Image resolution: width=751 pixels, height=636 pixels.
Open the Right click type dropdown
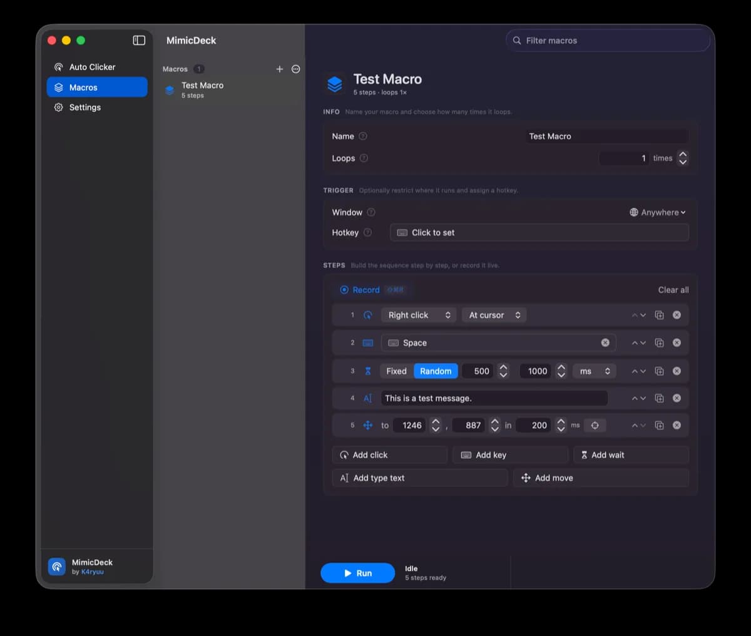tap(419, 315)
